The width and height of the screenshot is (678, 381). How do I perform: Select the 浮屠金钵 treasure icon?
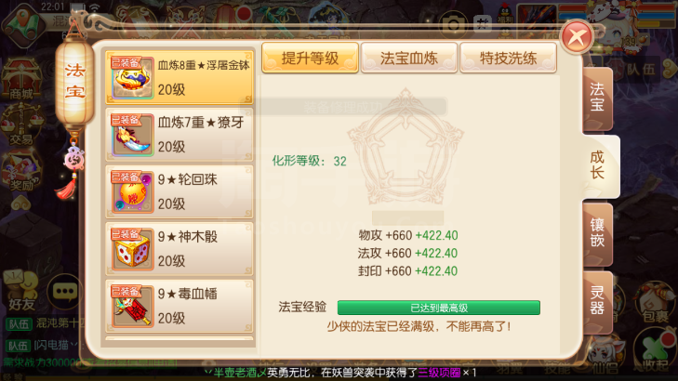click(x=132, y=78)
